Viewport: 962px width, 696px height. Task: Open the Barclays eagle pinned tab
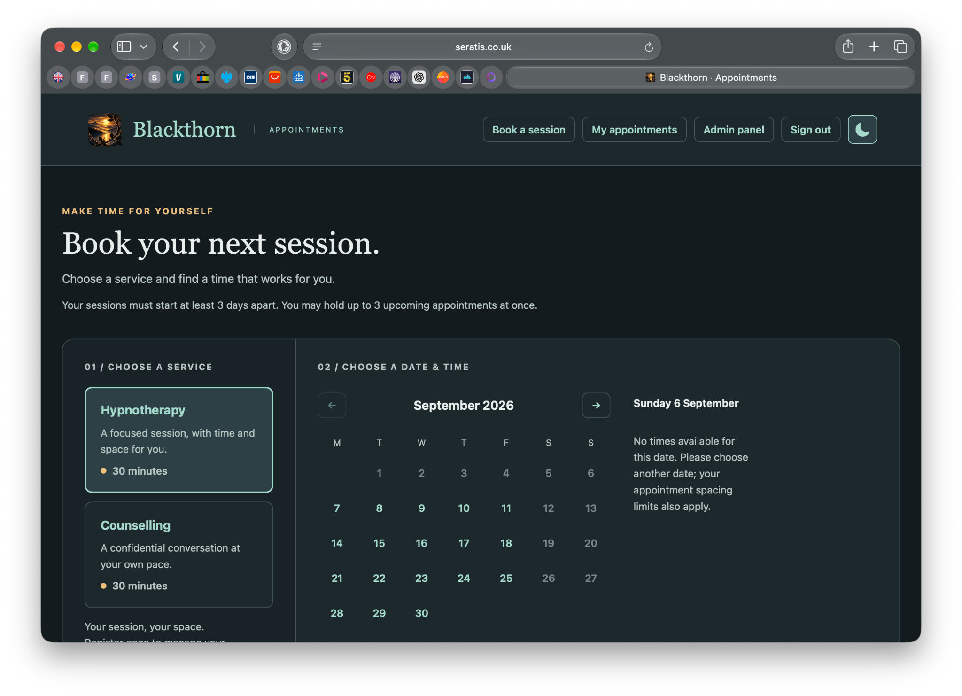click(x=226, y=78)
